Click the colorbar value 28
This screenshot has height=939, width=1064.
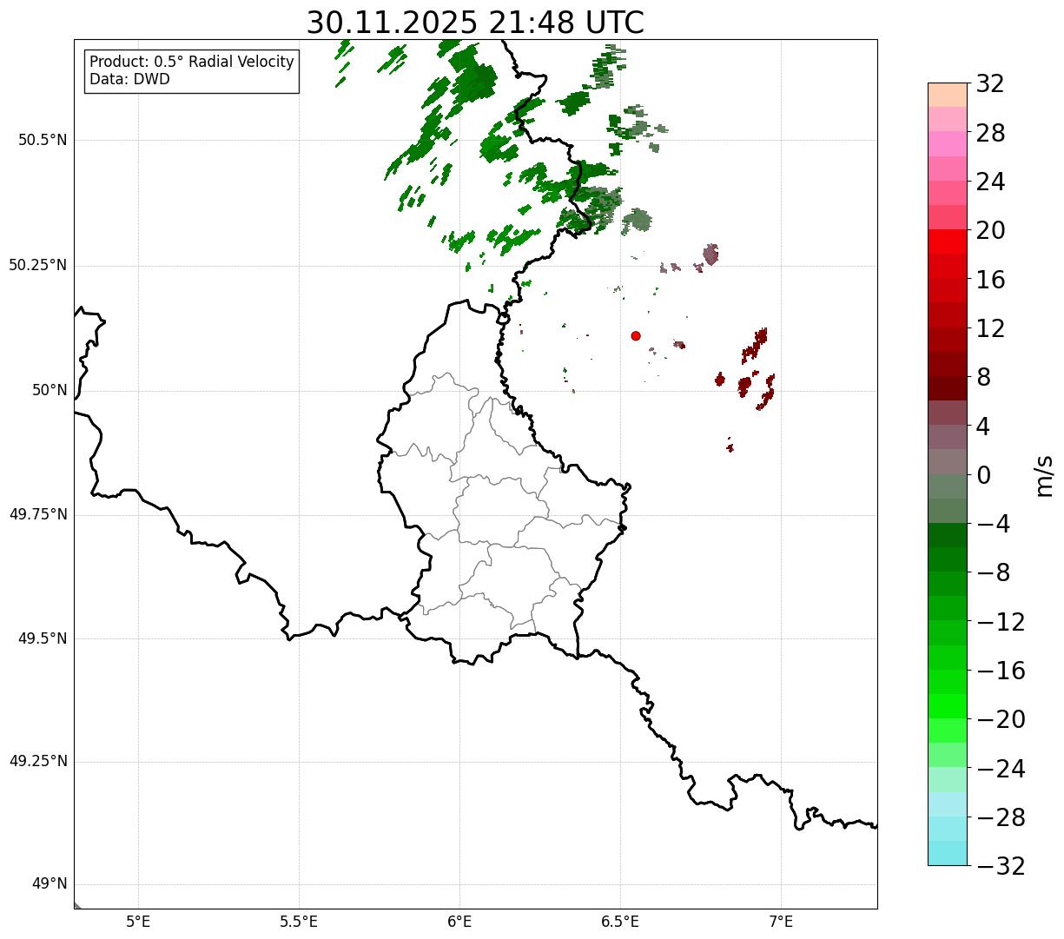990,133
